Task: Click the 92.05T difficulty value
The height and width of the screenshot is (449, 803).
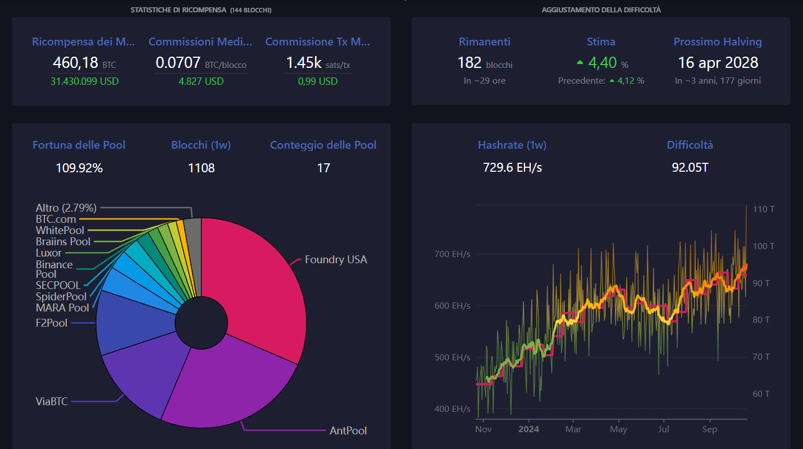Action: (690, 168)
